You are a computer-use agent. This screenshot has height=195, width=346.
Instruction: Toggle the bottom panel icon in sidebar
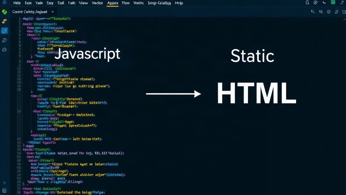pyautogui.click(x=4, y=191)
